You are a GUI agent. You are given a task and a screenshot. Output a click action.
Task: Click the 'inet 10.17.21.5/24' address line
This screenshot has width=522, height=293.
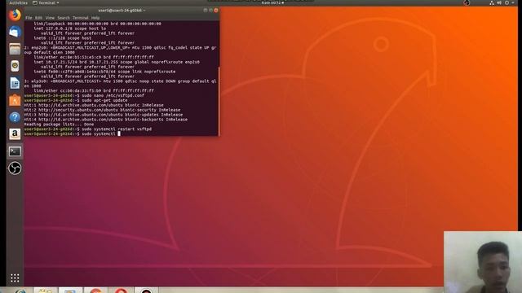(x=117, y=62)
